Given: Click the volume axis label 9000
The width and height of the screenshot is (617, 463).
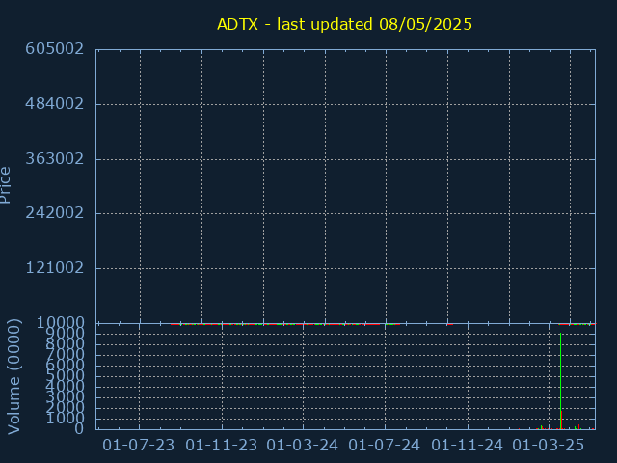Looking at the screenshot, I should pos(65,334).
